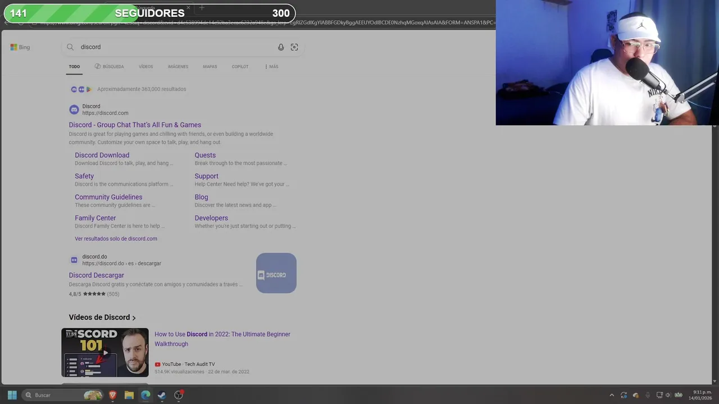Open the Quests sitelink
This screenshot has width=719, height=404.
click(x=205, y=155)
